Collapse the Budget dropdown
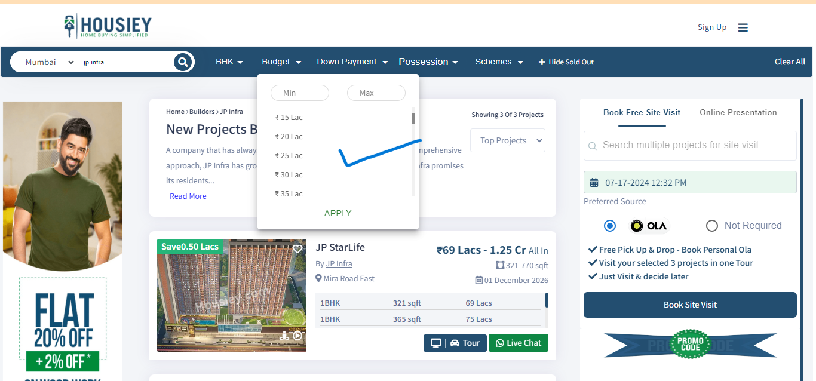 coord(281,62)
